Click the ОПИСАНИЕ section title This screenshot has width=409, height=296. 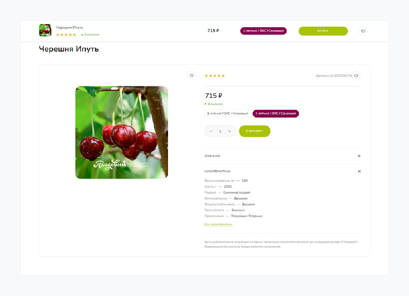(x=212, y=156)
